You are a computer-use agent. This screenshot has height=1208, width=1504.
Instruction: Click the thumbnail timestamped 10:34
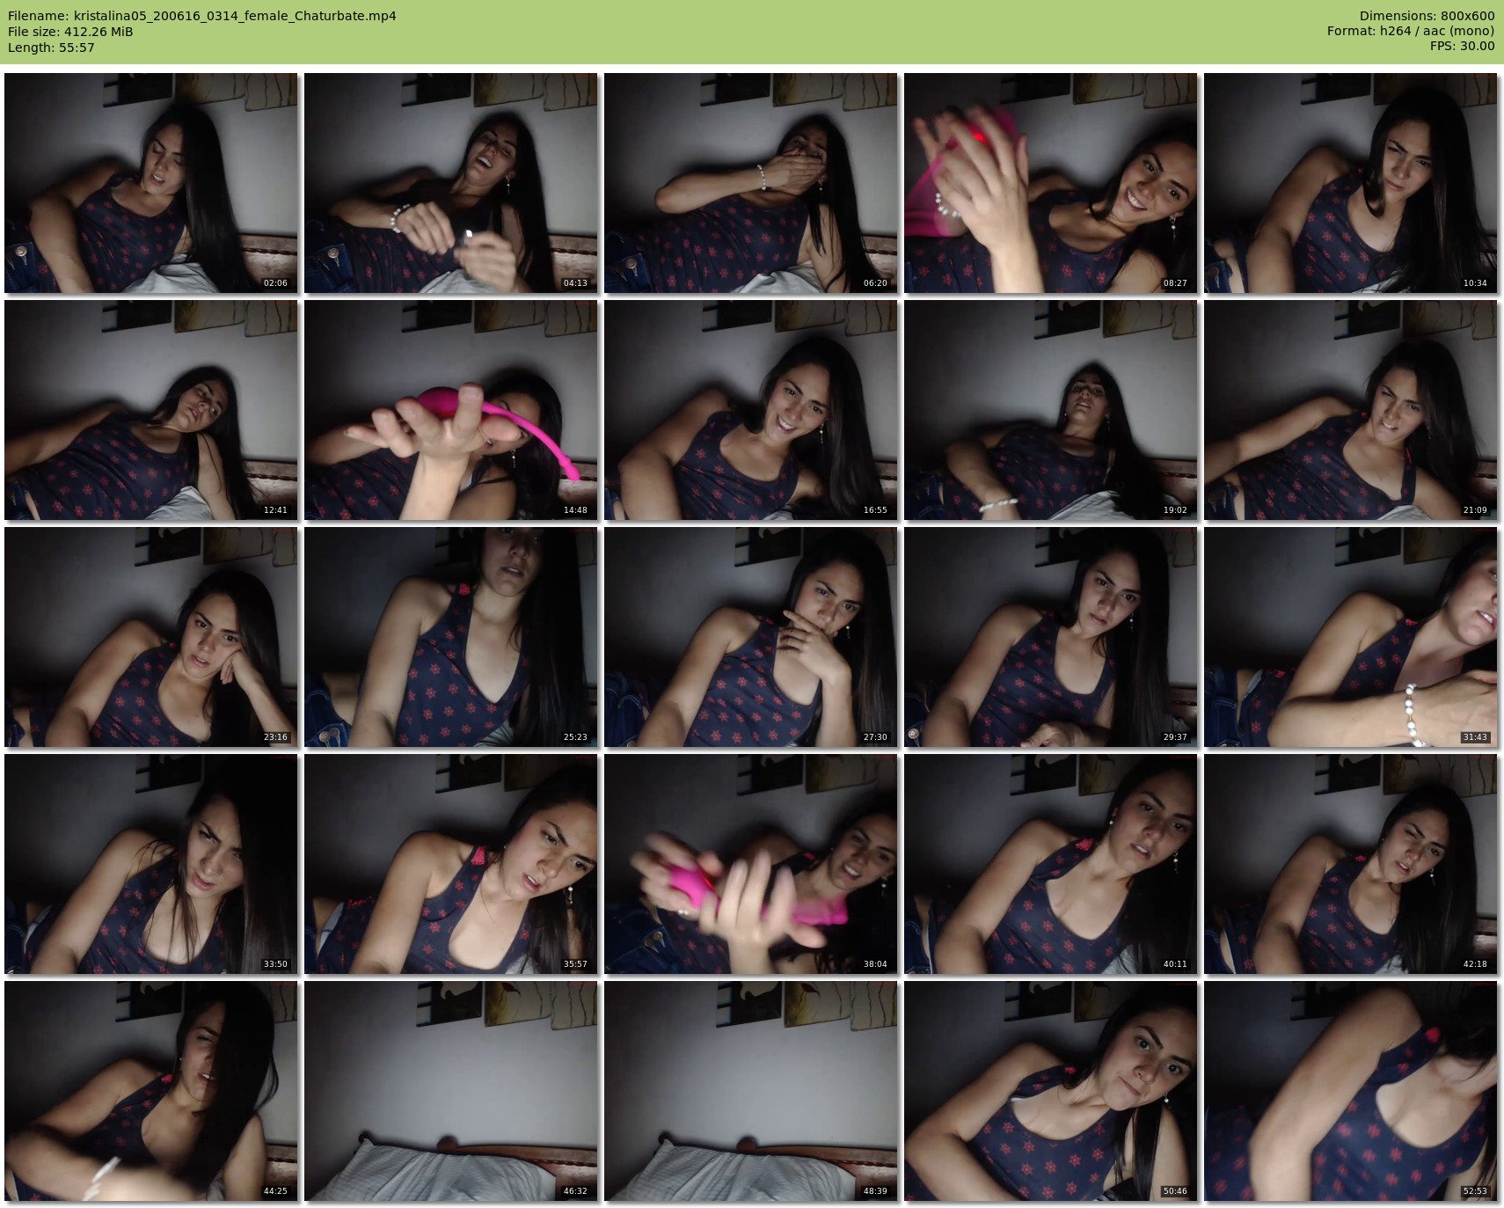click(x=1351, y=183)
